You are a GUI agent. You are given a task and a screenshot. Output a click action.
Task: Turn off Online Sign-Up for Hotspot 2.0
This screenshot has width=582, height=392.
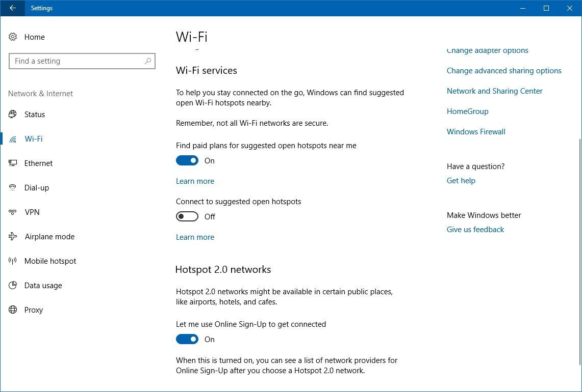187,339
